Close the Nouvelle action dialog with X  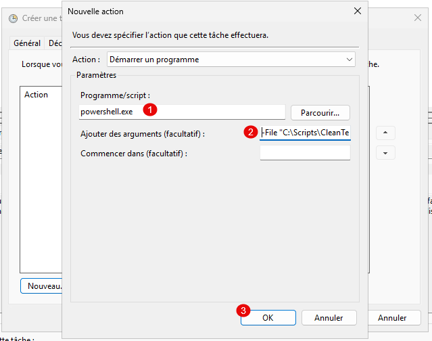[357, 12]
